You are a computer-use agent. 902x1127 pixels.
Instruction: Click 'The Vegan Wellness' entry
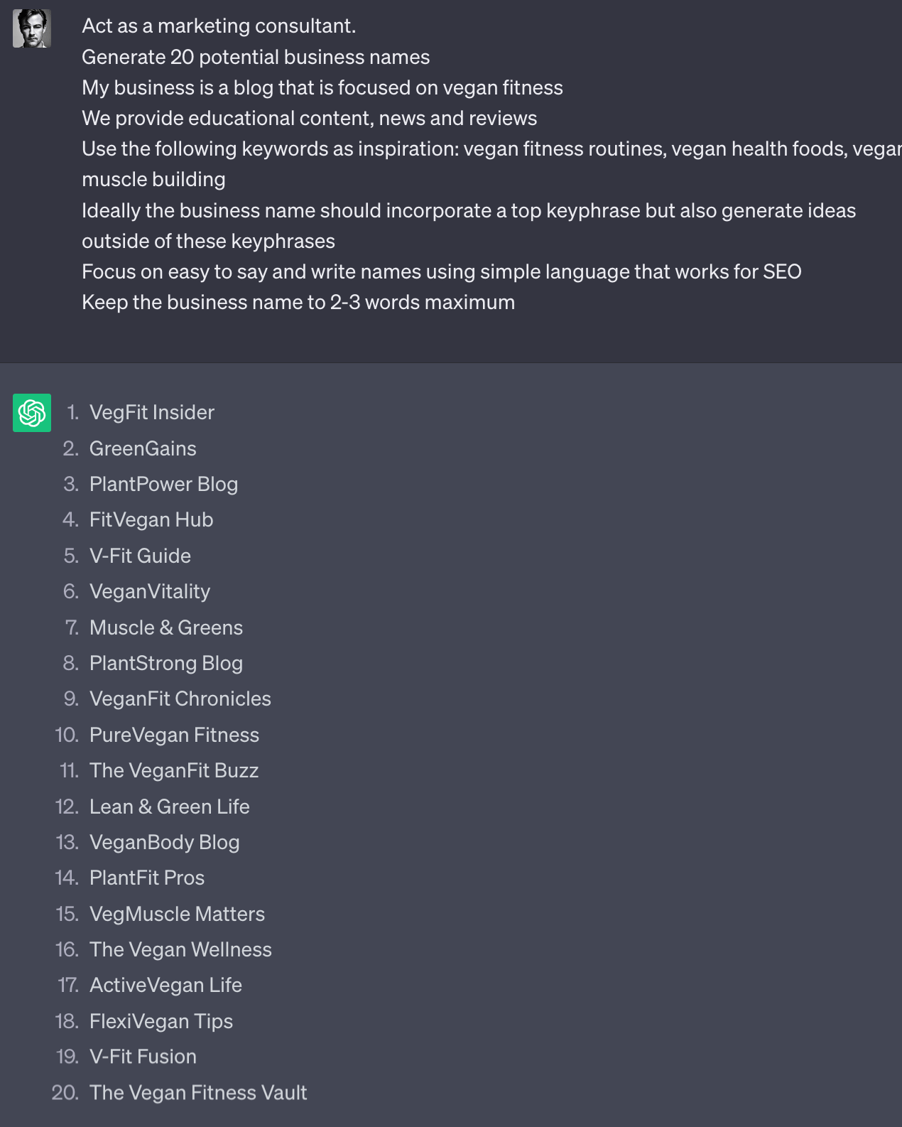tap(180, 949)
